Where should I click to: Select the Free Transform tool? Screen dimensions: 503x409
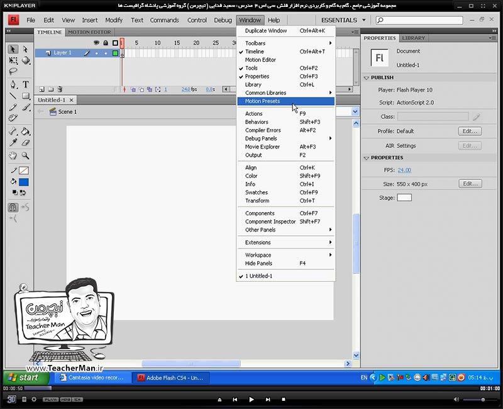(x=13, y=60)
